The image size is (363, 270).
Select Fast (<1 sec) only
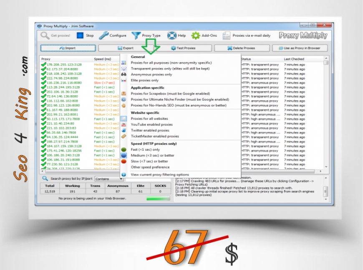point(145,149)
